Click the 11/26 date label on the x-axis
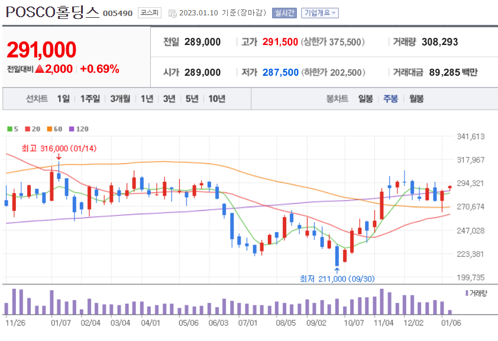 pyautogui.click(x=15, y=323)
